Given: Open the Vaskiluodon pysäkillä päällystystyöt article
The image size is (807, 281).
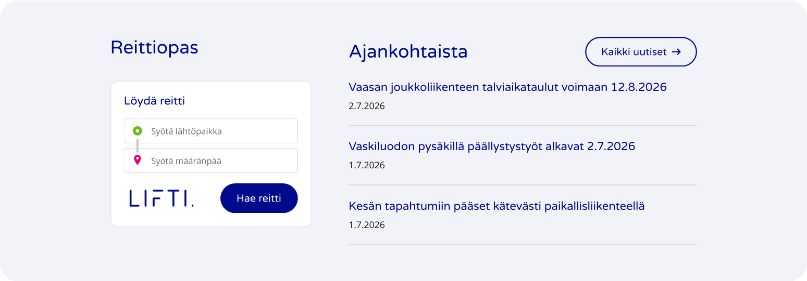Looking at the screenshot, I should click(492, 146).
